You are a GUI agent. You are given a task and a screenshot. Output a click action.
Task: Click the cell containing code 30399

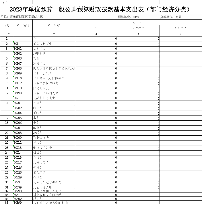[x=23, y=202]
